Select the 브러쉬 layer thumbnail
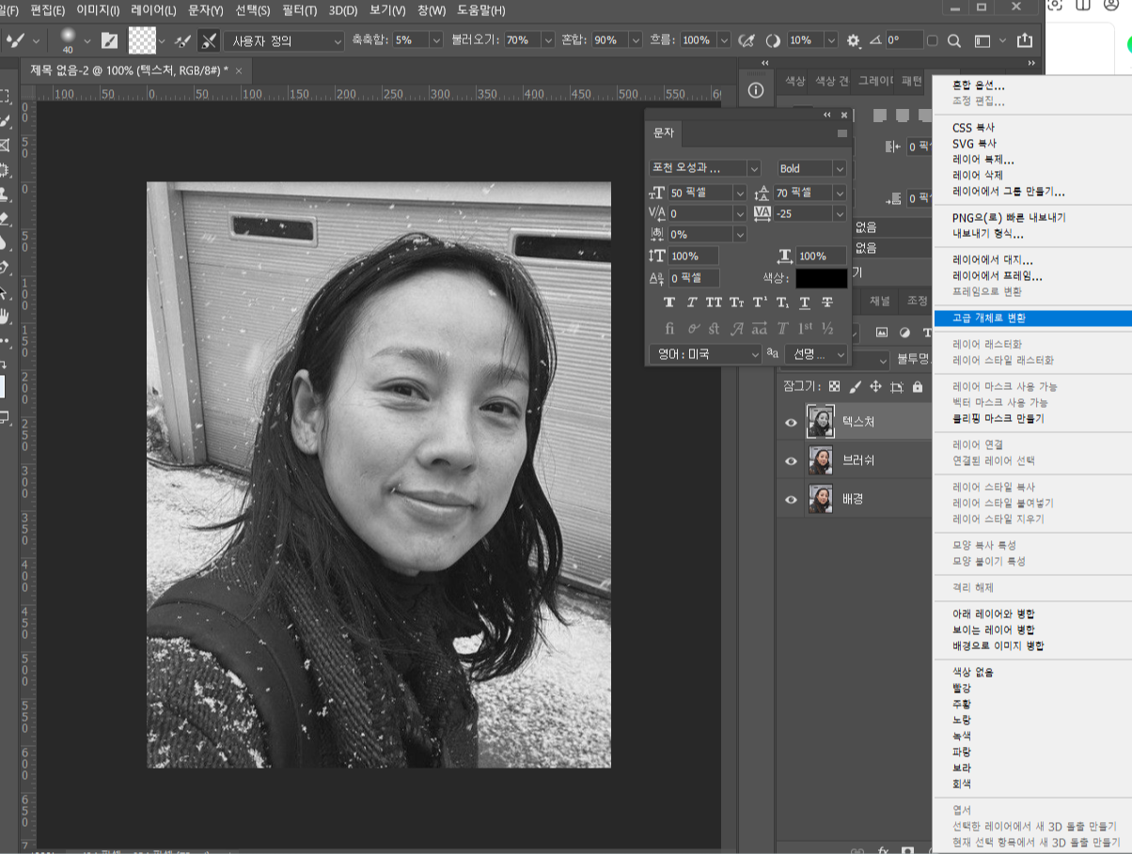Viewport: 1132px width, 854px height. click(x=821, y=461)
